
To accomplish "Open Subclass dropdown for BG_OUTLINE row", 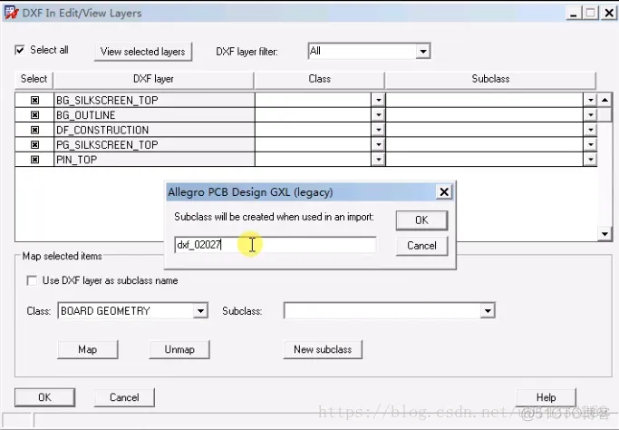I will (x=590, y=115).
